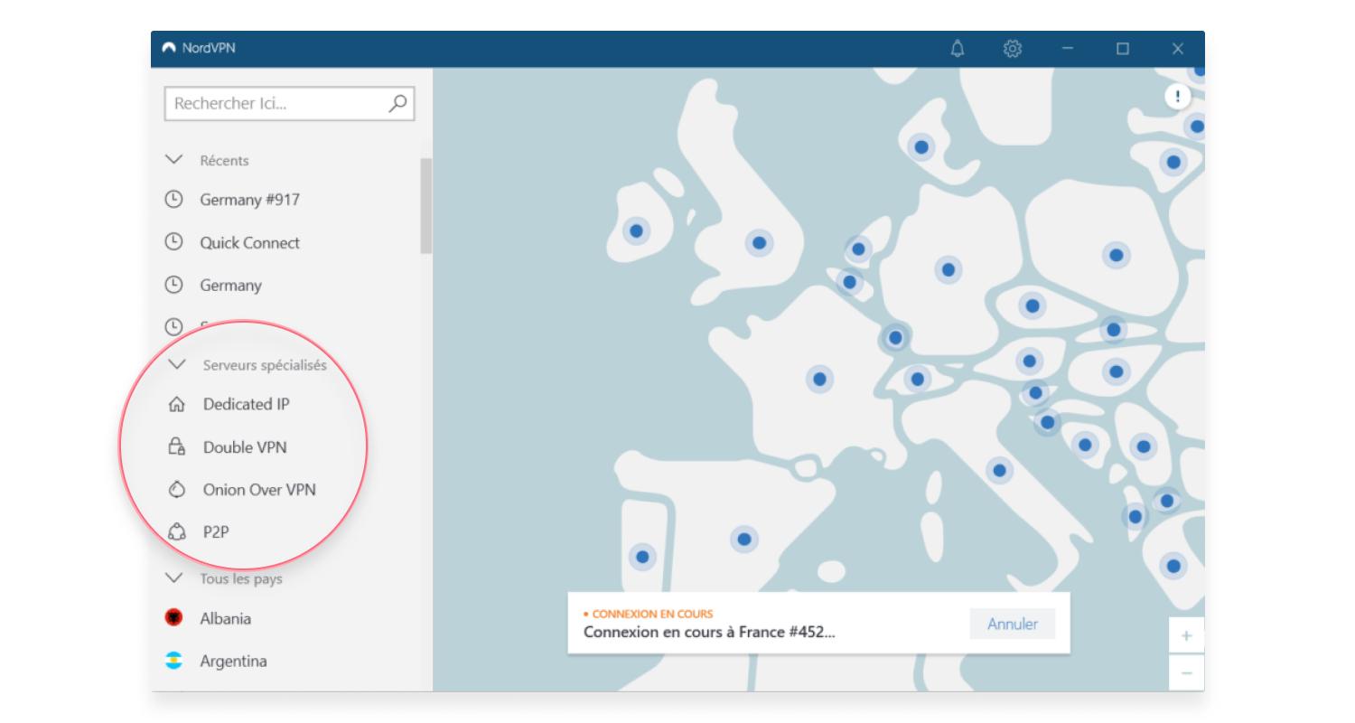The height and width of the screenshot is (723, 1355).
Task: Click the Italy server pin on map
Action: (x=999, y=470)
